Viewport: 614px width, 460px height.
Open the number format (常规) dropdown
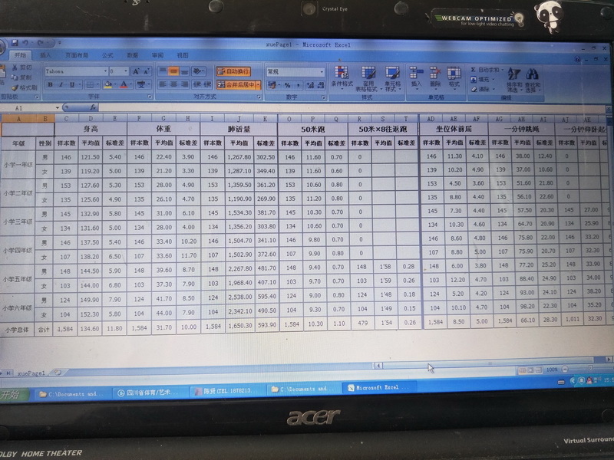[x=322, y=71]
